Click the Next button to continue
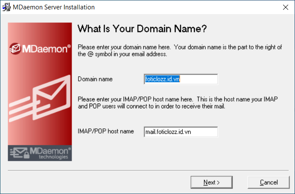Viewport: 295px width, 194px height. tap(211, 182)
